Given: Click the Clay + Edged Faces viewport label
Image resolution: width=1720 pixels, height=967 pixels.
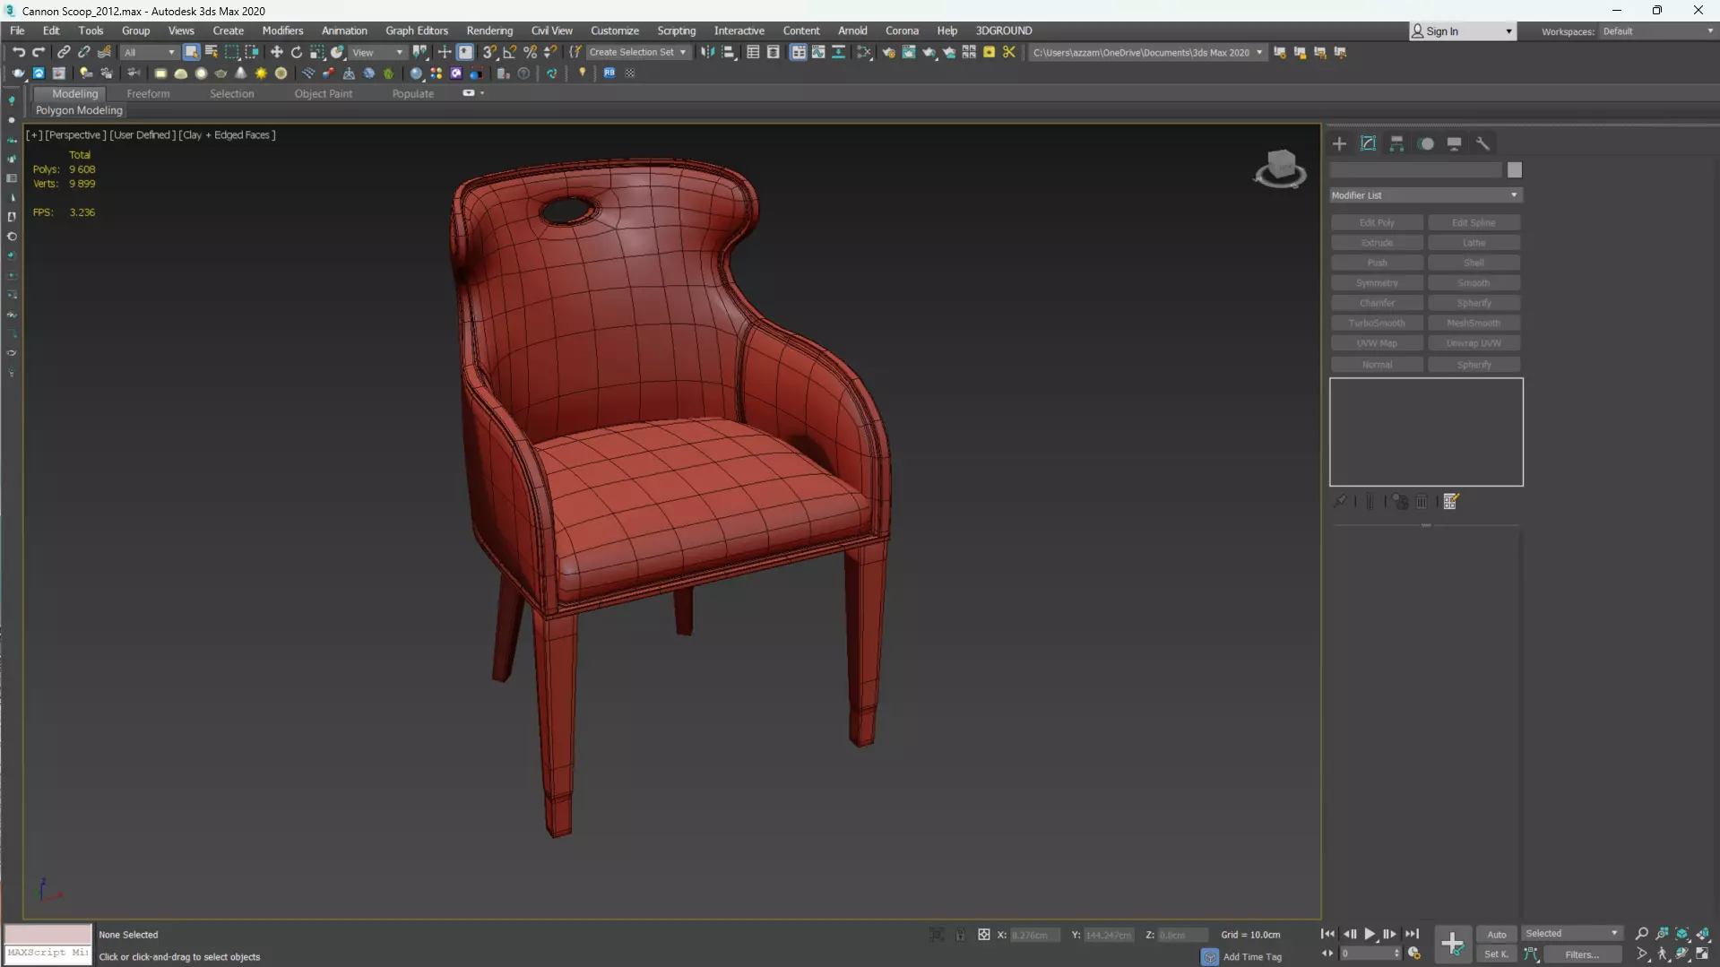Looking at the screenshot, I should [x=228, y=135].
